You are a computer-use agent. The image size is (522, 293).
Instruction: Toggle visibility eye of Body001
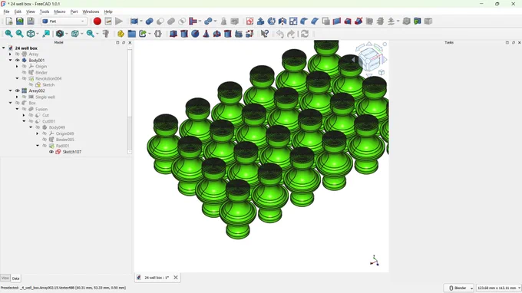18,60
